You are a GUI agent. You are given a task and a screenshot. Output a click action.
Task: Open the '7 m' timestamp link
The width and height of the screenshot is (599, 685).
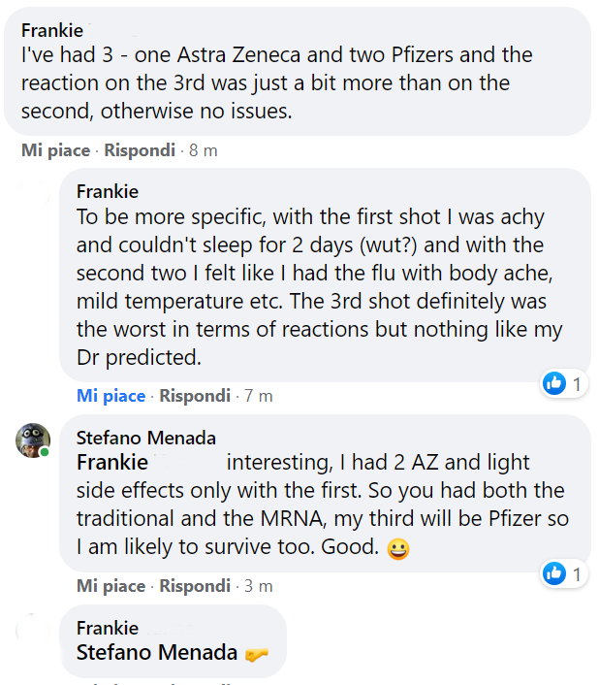coord(258,396)
